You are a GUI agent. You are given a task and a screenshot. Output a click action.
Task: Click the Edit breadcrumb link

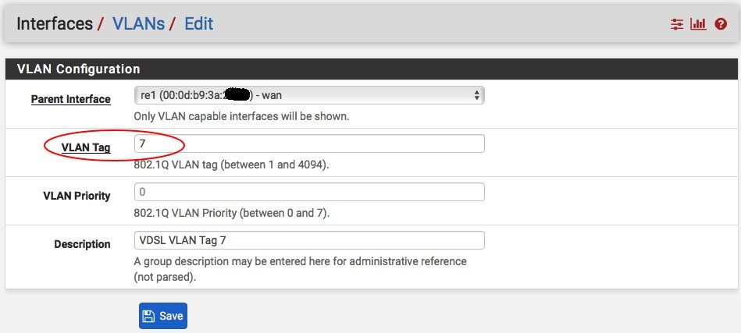[198, 23]
